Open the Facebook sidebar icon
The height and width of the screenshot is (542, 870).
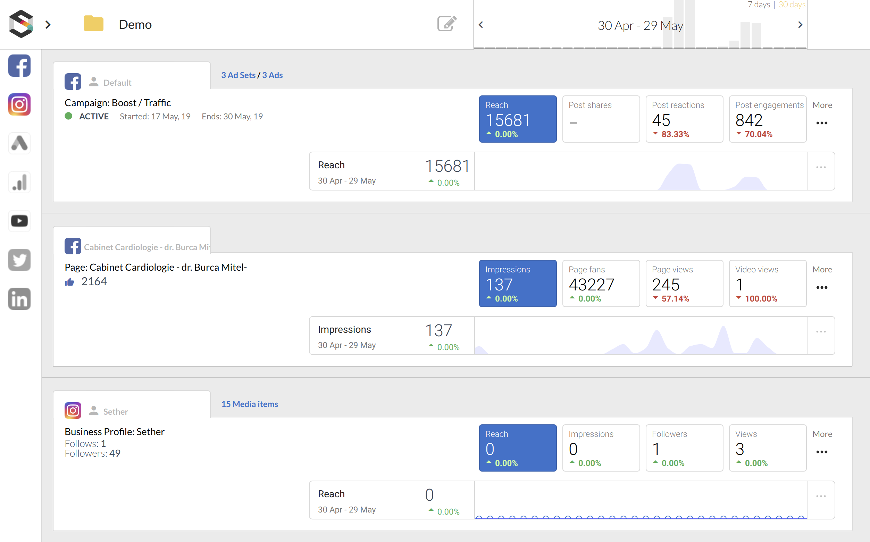(x=19, y=66)
